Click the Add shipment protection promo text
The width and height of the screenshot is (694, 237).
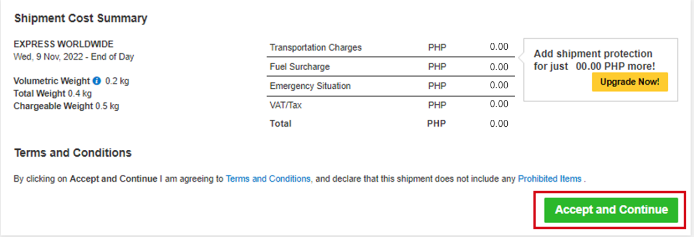pos(594,60)
